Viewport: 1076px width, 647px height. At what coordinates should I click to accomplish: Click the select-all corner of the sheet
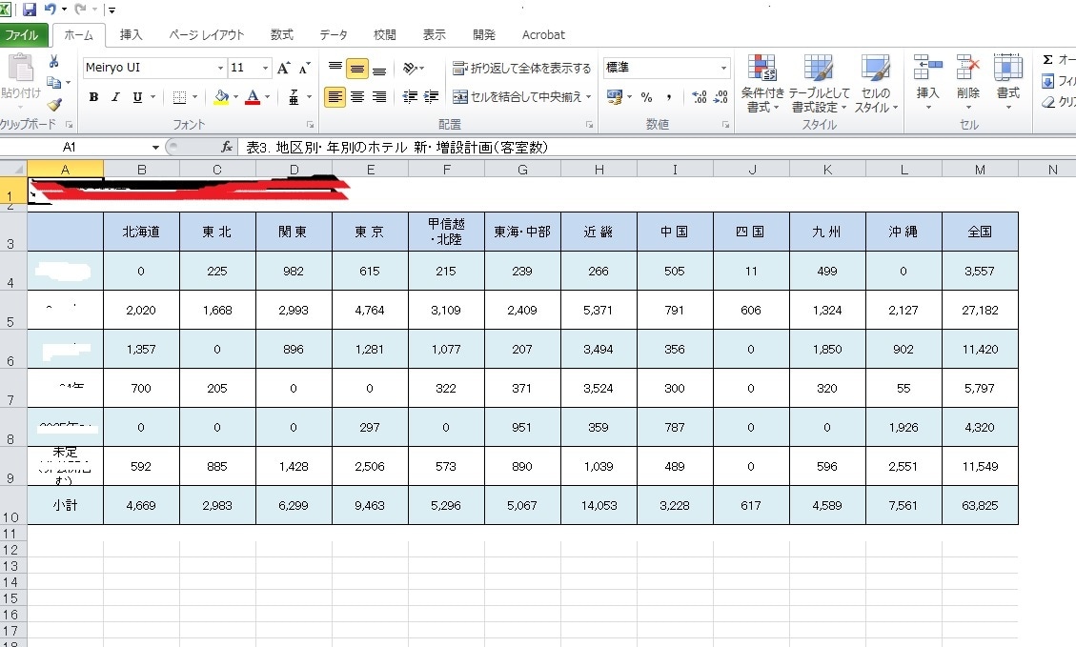(x=13, y=169)
